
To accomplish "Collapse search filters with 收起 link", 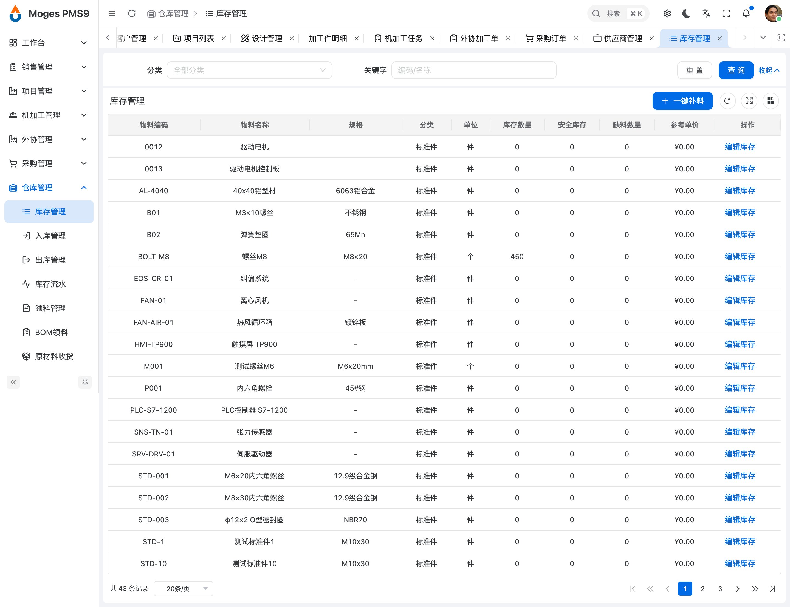I will (769, 70).
